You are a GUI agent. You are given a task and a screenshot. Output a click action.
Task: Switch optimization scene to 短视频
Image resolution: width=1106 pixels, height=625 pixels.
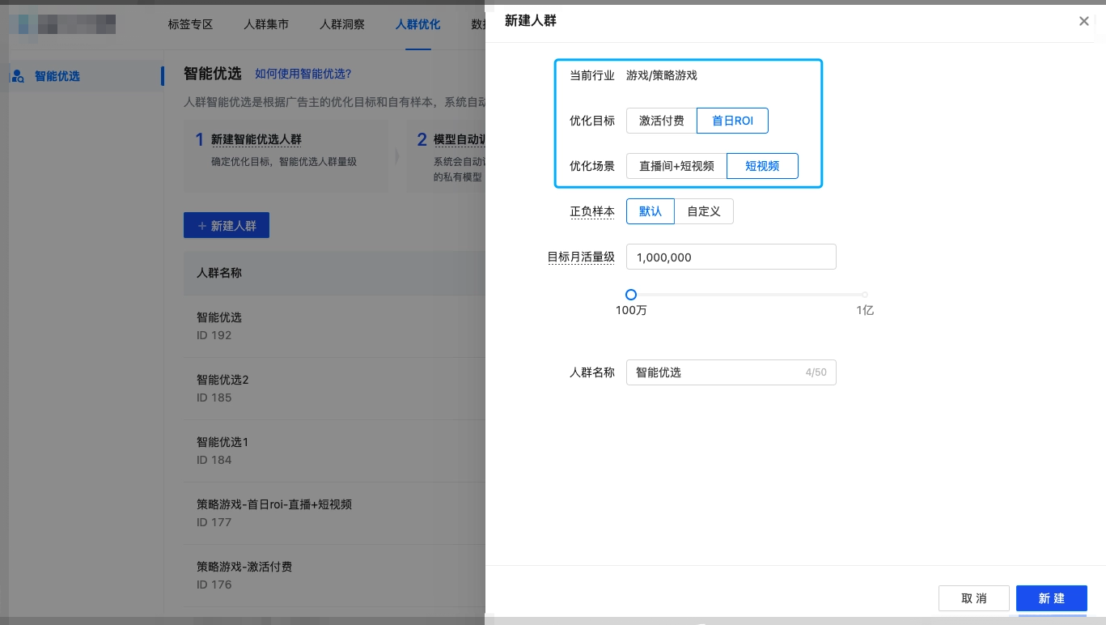coord(762,166)
